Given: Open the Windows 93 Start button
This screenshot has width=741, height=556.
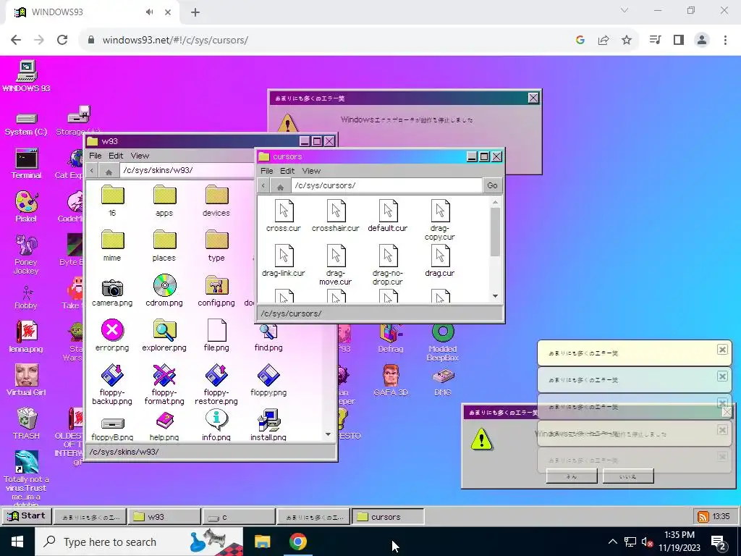Looking at the screenshot, I should (26, 515).
